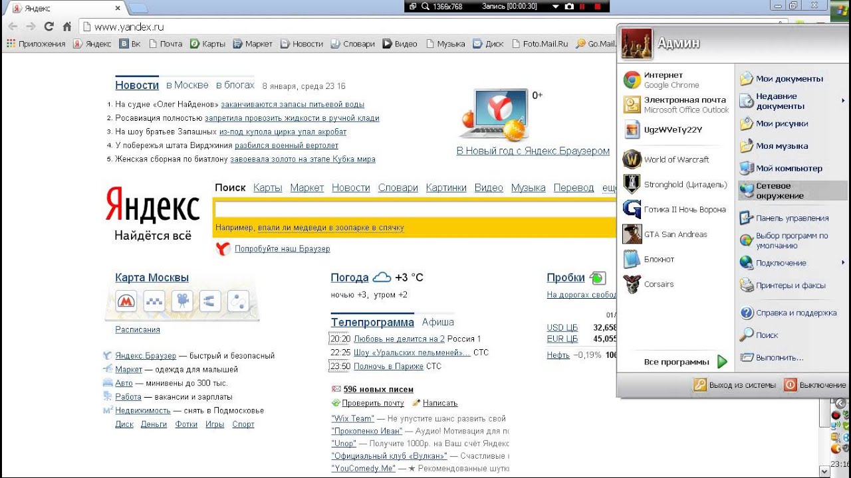Launch Corsairs game
Image resolution: width=851 pixels, height=478 pixels.
point(675,284)
